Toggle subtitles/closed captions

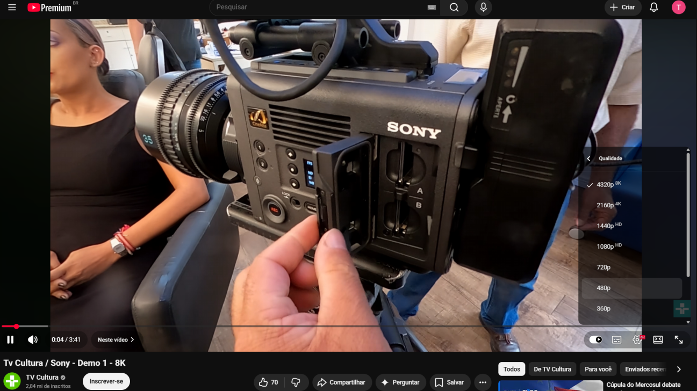tap(616, 339)
